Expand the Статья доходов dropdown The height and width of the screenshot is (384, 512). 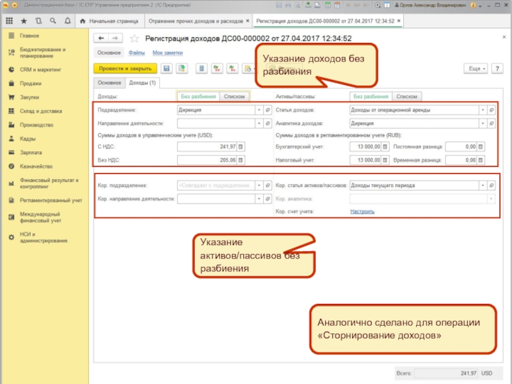point(481,109)
